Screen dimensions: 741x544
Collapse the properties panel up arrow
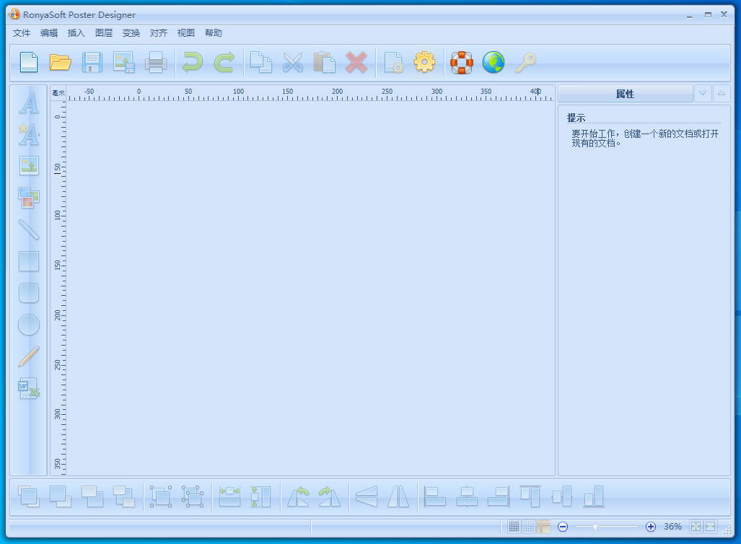pos(722,94)
